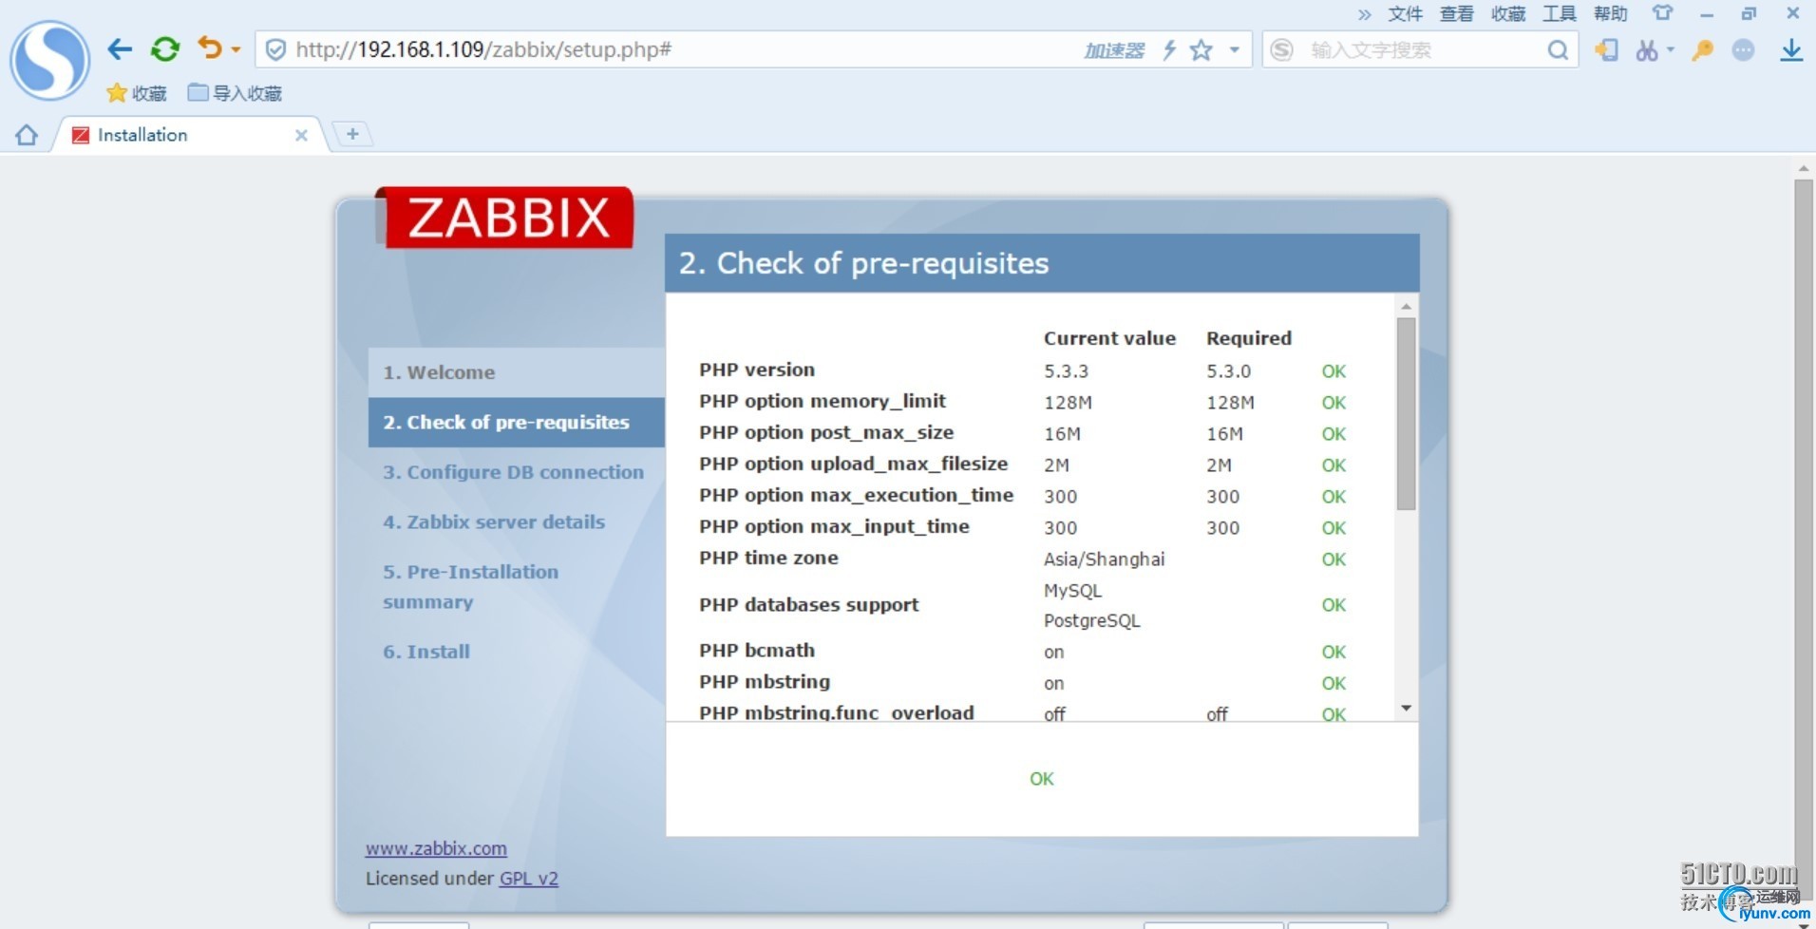Click the scissors screenshot tool icon

point(1647,49)
